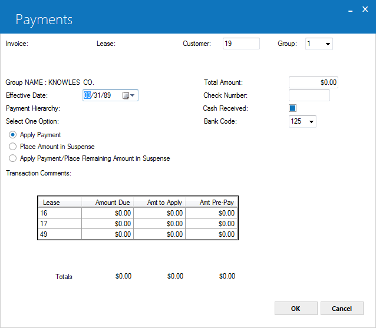Viewport: 376px width, 328px height.
Task: Click the Lease column header
Action: coord(60,203)
